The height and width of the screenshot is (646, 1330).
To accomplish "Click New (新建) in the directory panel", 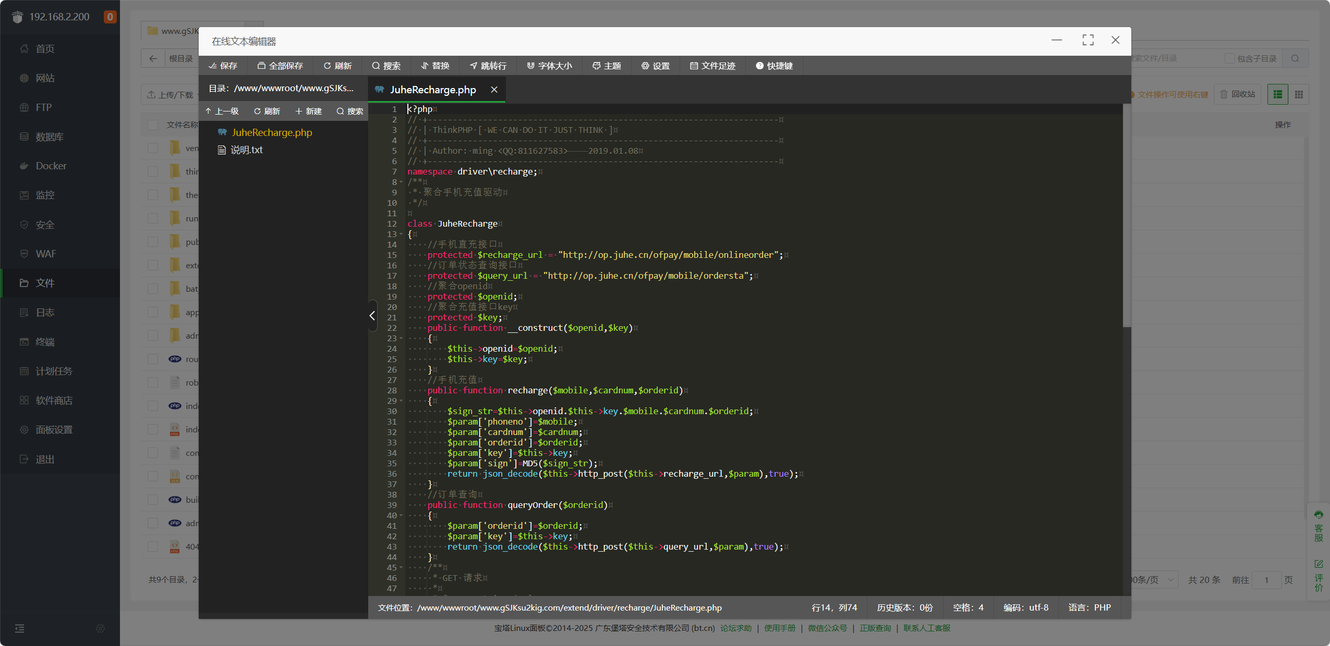I will click(x=308, y=111).
